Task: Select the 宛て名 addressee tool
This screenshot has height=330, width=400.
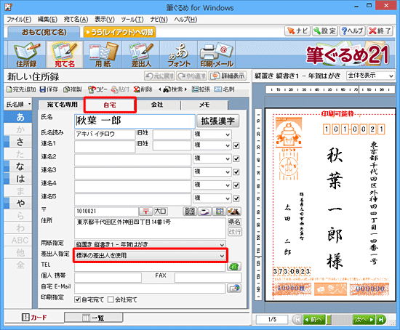Action: [x=65, y=55]
